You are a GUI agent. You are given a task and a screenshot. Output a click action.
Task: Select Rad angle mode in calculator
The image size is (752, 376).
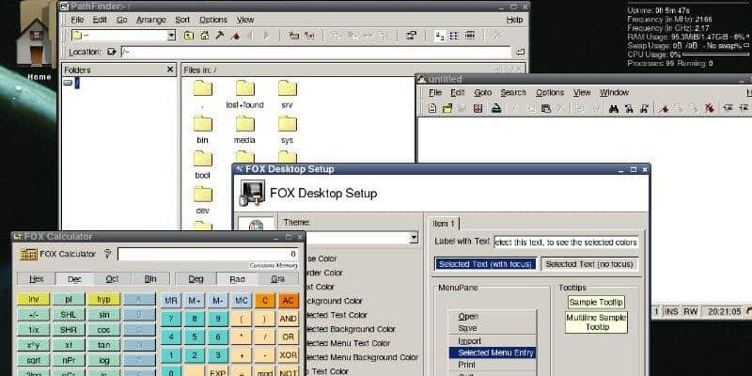point(238,278)
